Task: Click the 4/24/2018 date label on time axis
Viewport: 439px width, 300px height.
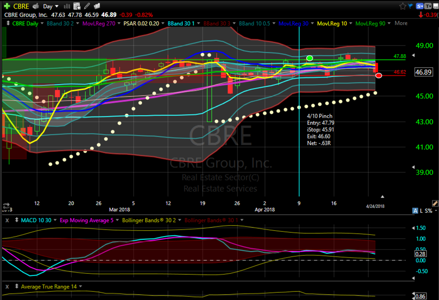Action: point(375,206)
